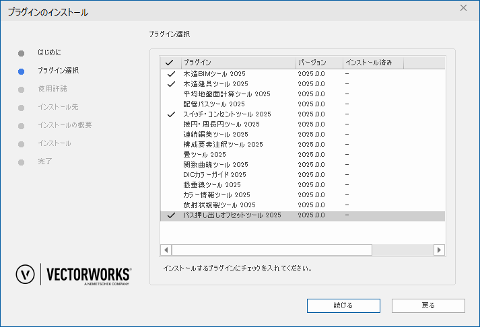Check the 畳ツール 2025 box
Image resolution: width=480 pixels, height=327 pixels.
(x=171, y=155)
